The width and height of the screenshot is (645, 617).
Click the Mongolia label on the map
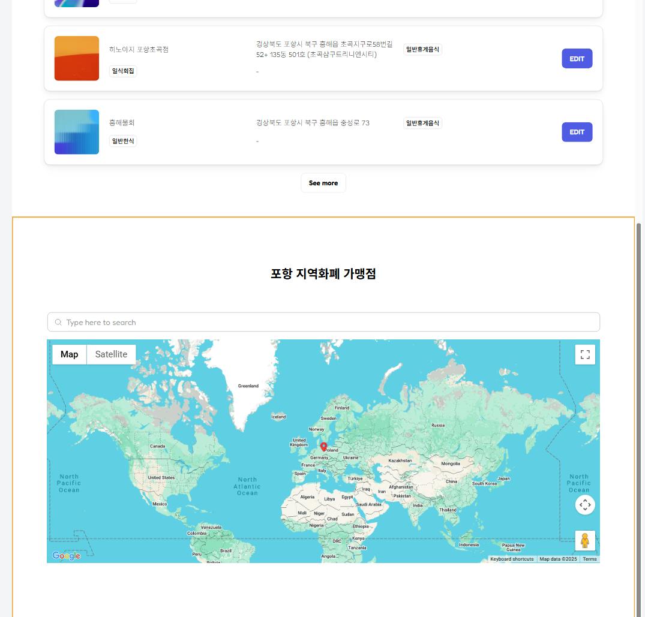click(x=451, y=463)
